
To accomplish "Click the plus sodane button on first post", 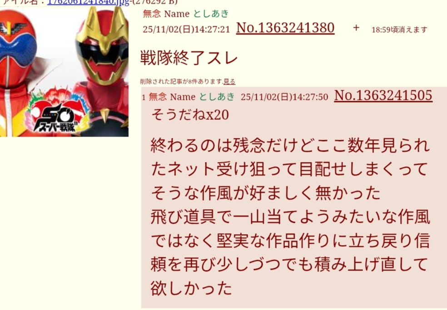I will 356,28.
